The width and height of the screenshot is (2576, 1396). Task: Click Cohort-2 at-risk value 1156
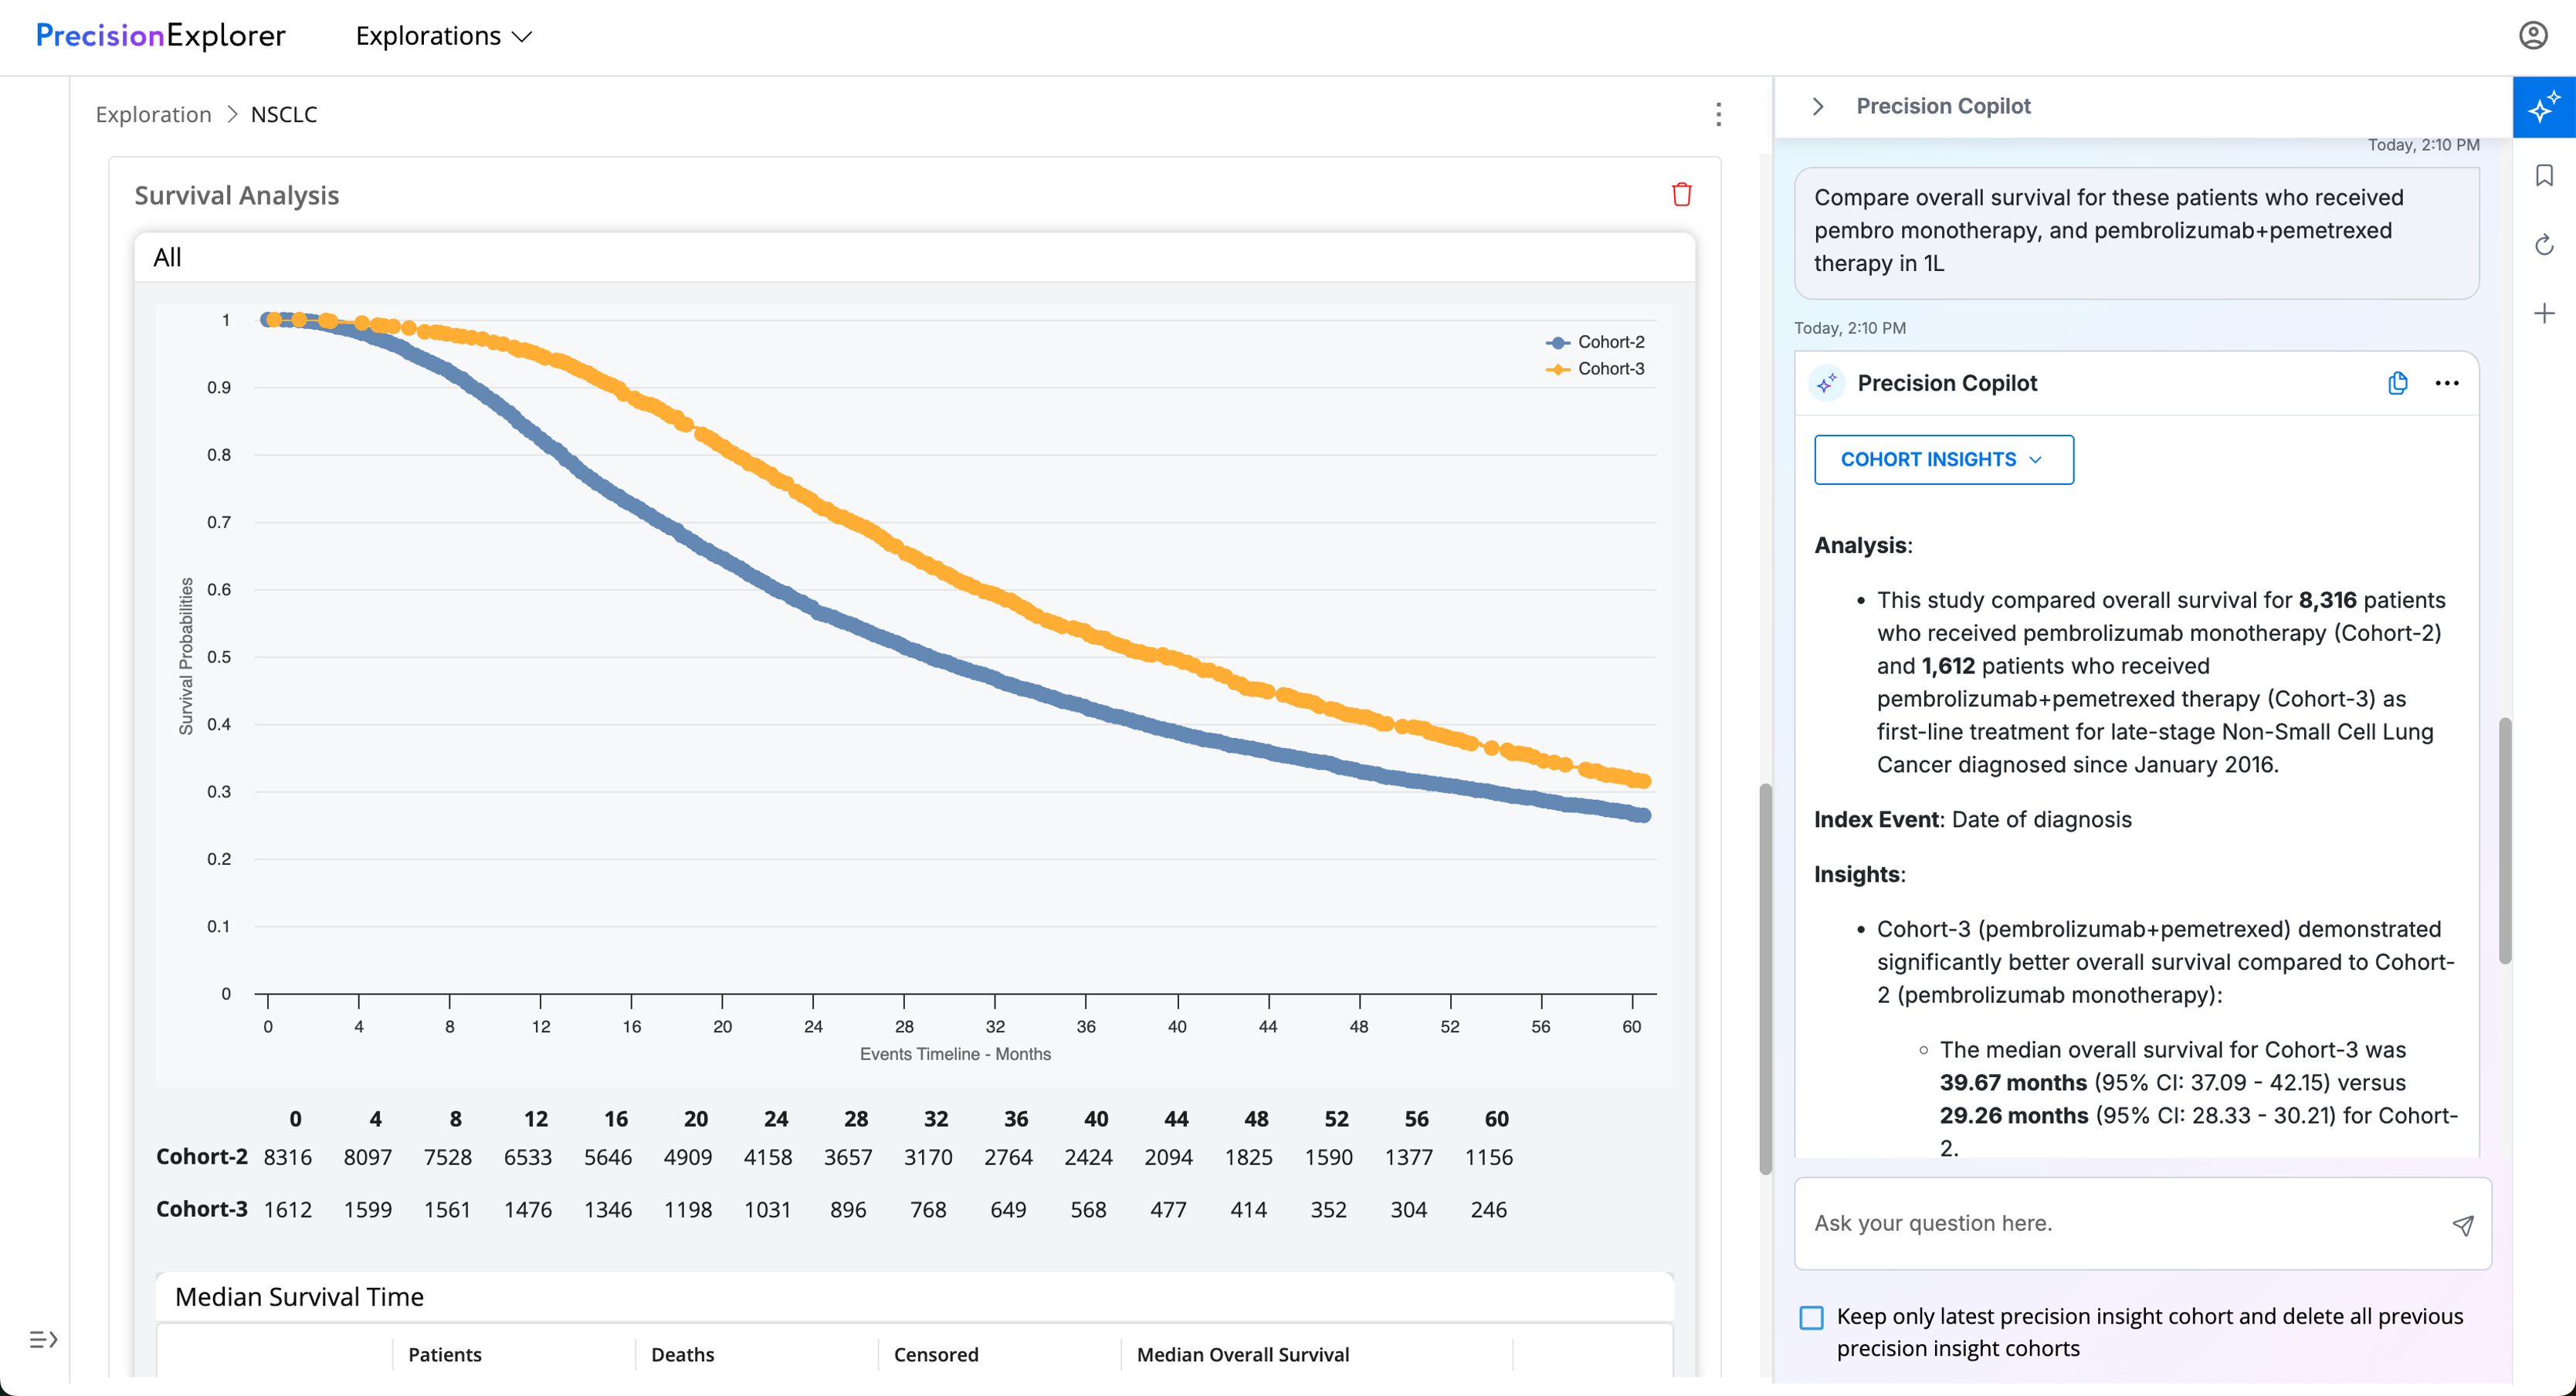[x=1489, y=1158]
